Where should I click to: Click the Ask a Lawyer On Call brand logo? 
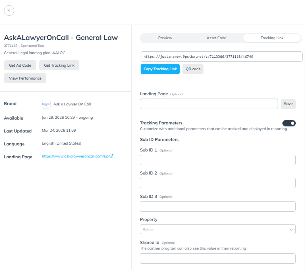(46, 104)
